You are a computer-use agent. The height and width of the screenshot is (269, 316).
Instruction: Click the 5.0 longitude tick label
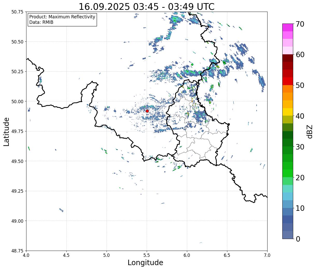[x=107, y=255]
